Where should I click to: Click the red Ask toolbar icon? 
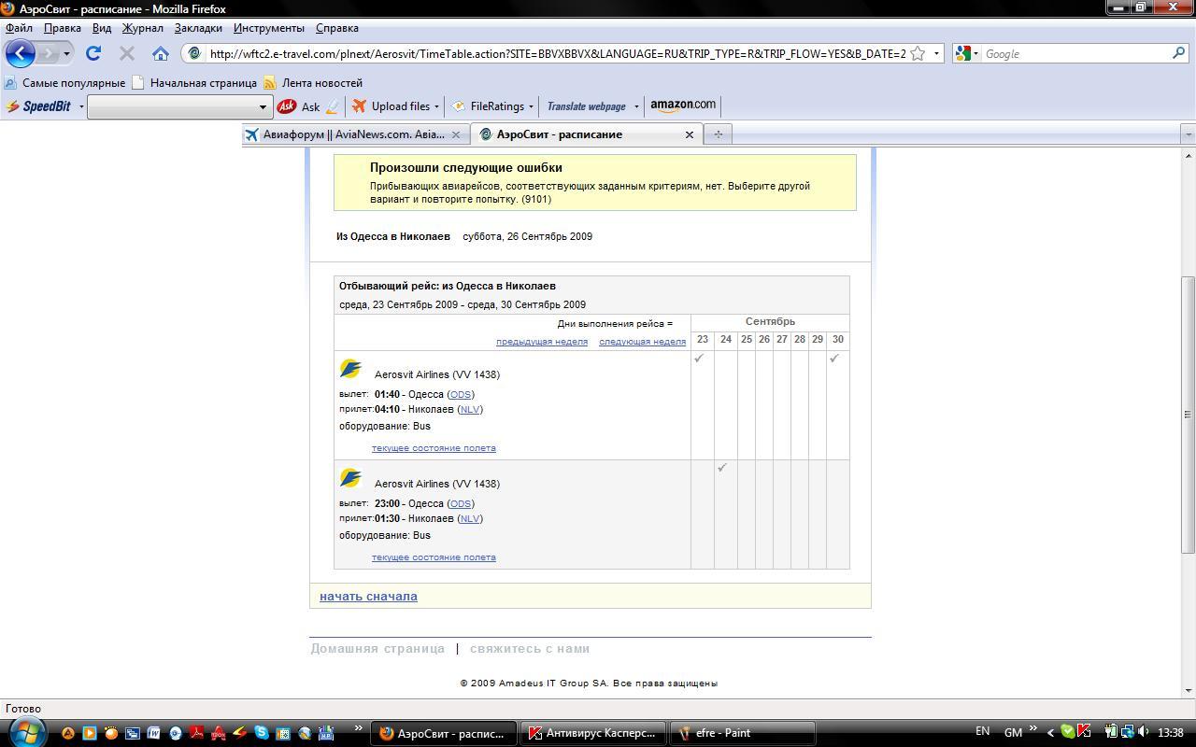(x=287, y=106)
